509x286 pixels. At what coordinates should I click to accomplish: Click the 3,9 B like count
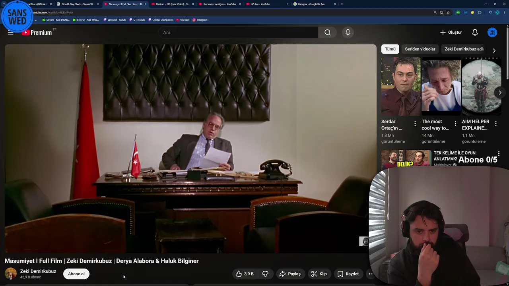(x=249, y=274)
